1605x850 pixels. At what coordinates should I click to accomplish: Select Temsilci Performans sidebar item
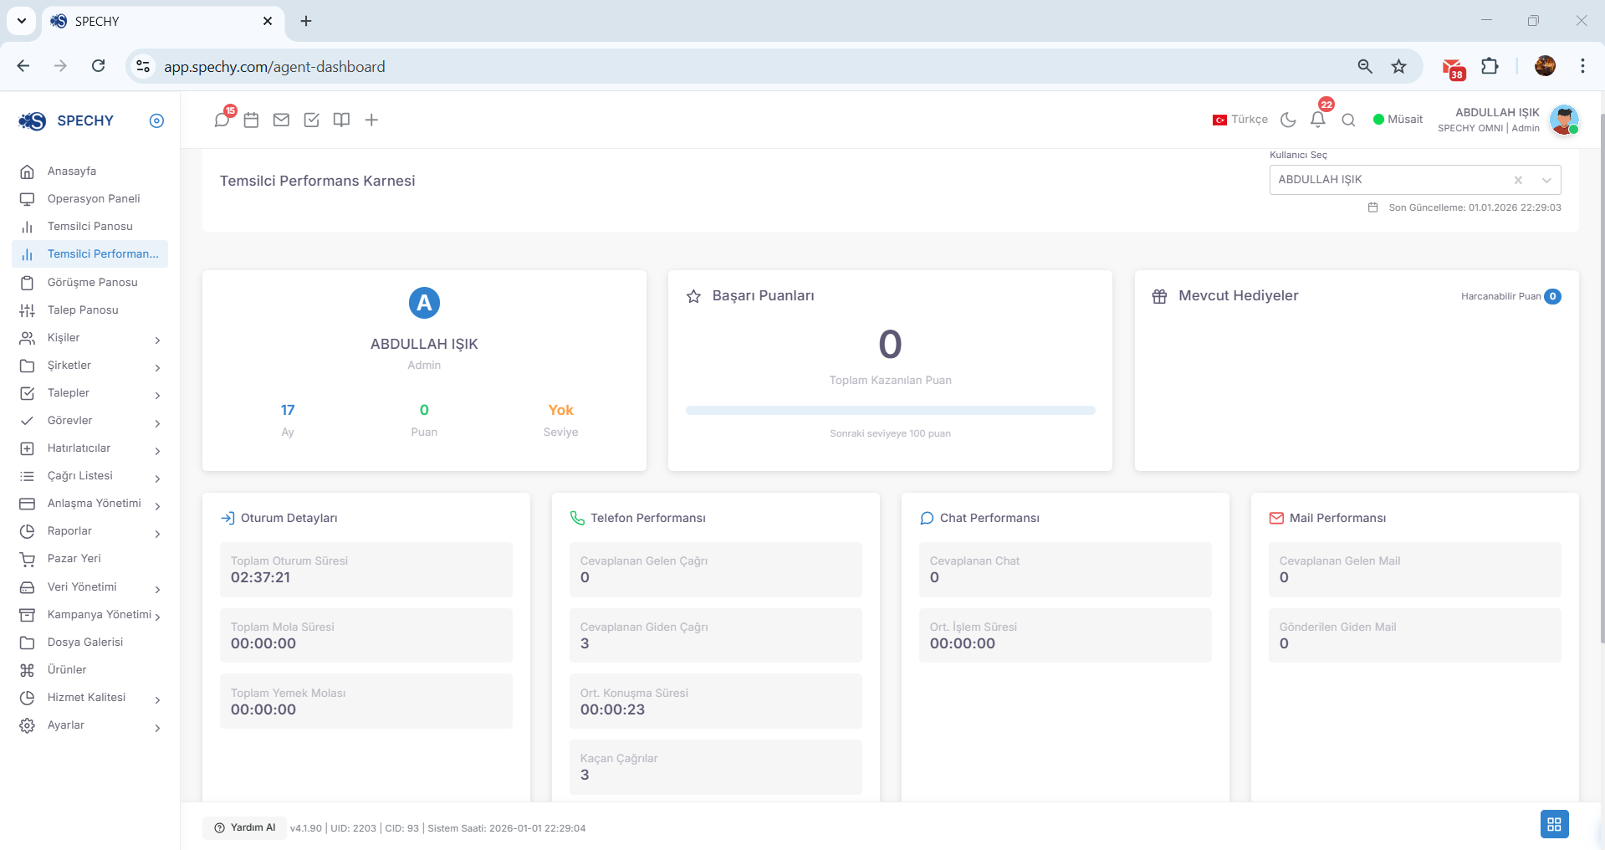coord(90,254)
